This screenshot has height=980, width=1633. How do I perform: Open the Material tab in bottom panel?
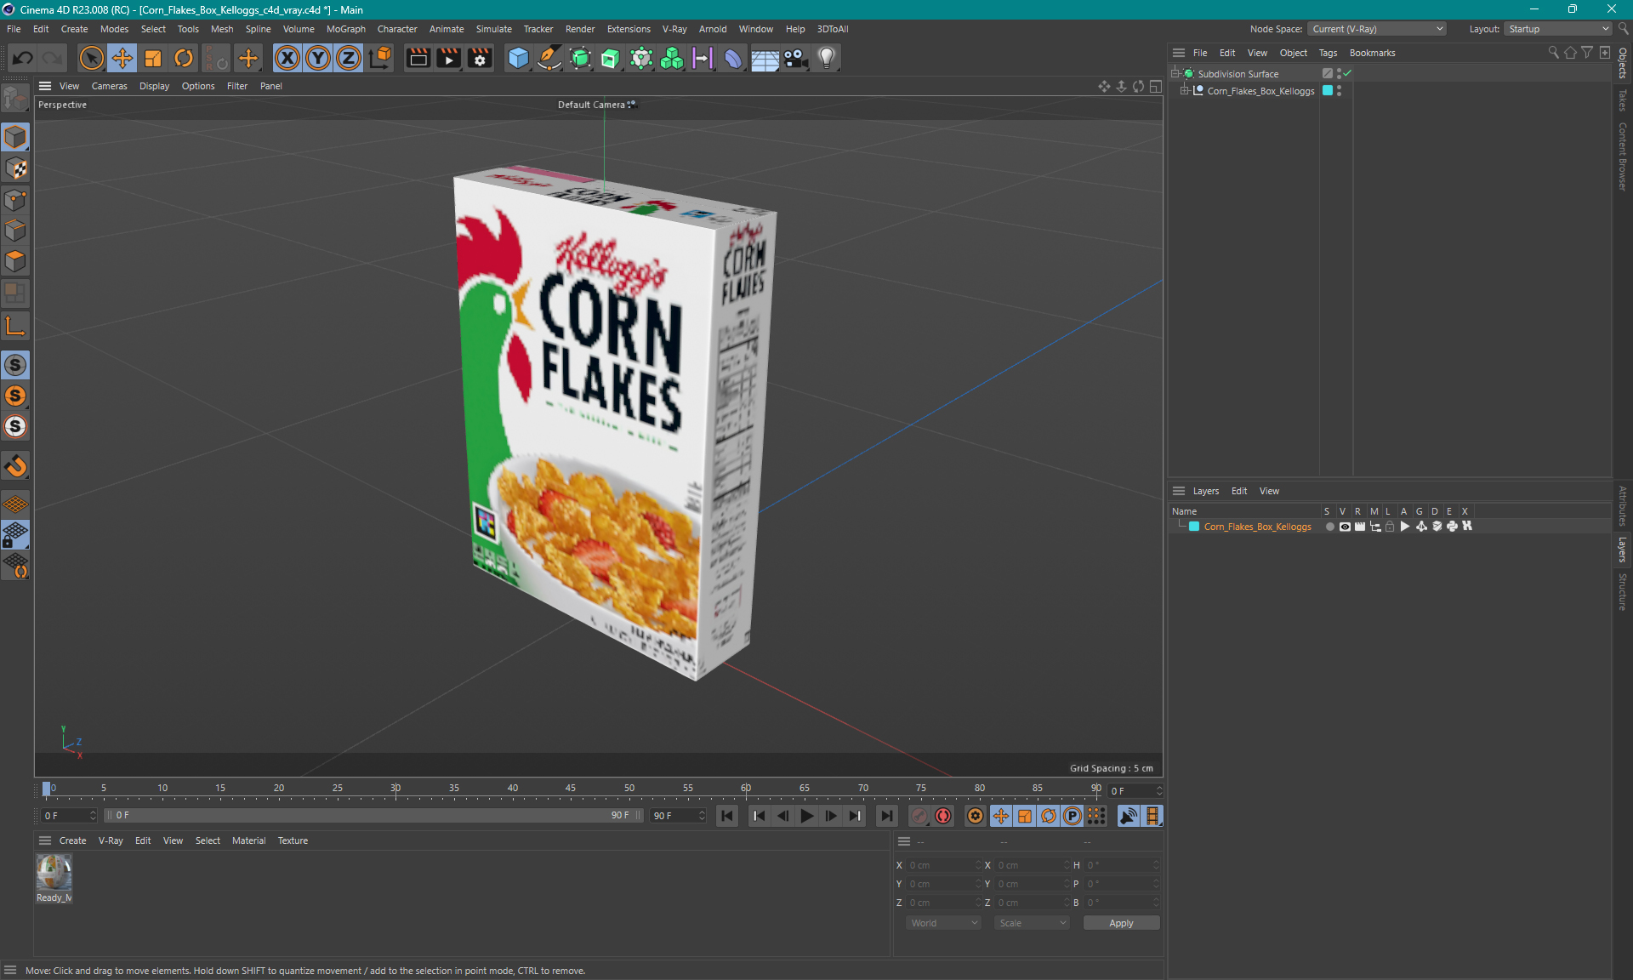[x=248, y=840]
